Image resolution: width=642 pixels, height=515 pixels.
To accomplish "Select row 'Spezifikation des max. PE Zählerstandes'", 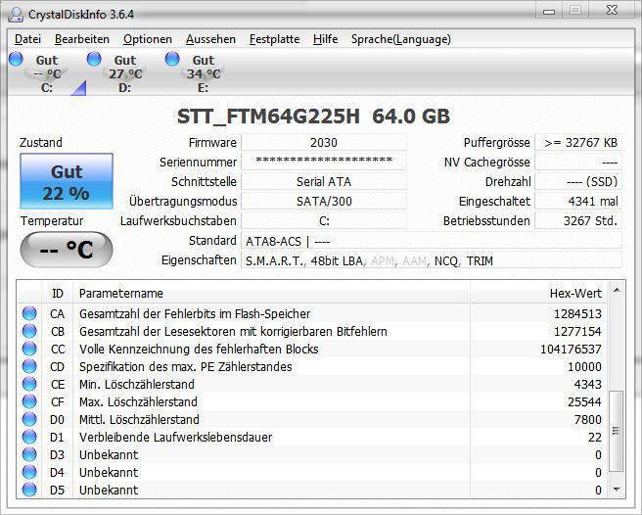I will tap(313, 367).
